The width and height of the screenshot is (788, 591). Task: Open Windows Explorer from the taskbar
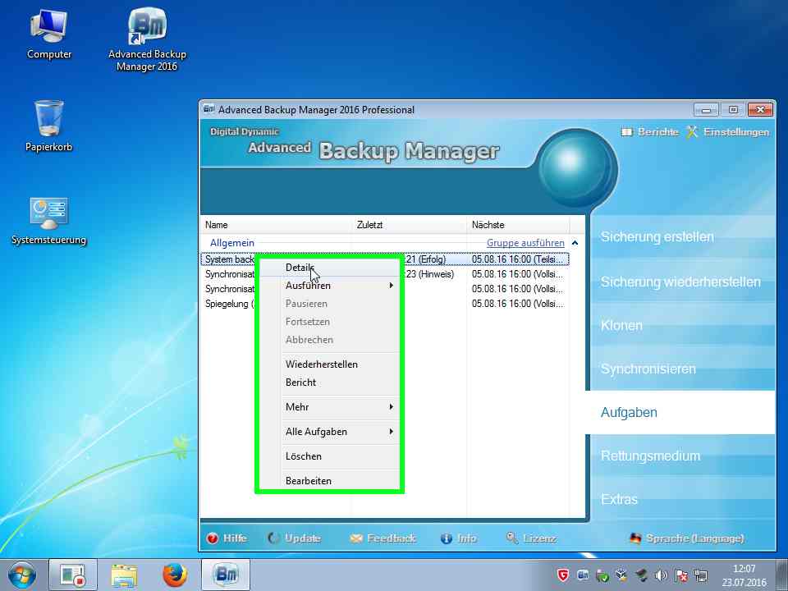click(124, 575)
